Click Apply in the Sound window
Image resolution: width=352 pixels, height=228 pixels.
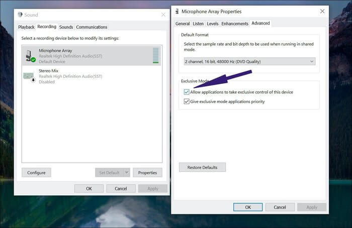pos(153,188)
